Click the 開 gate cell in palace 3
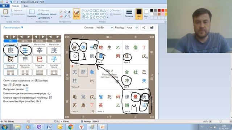 pyautogui.click(x=83, y=72)
